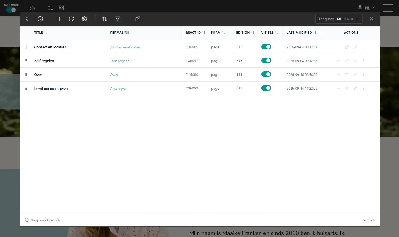Toggle visibility of Zelf regelen
The width and height of the screenshot is (399, 237).
(x=266, y=60)
